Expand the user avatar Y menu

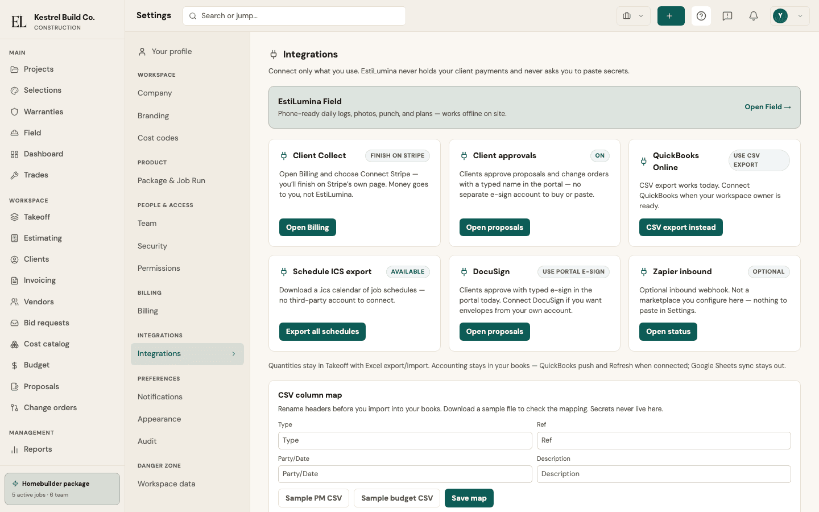(790, 16)
